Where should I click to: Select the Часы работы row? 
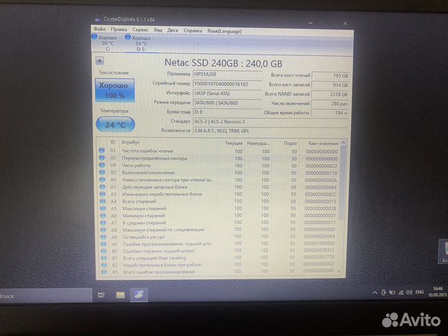(220, 166)
